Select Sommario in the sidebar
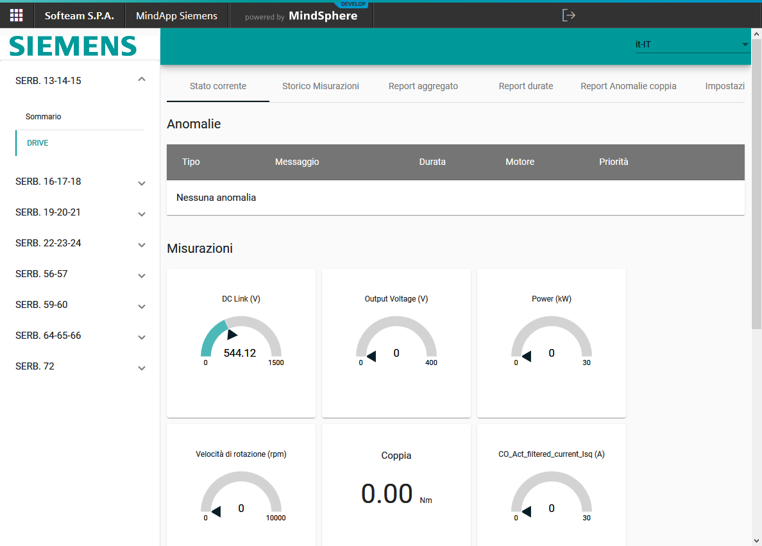Image resolution: width=762 pixels, height=546 pixels. coord(44,117)
